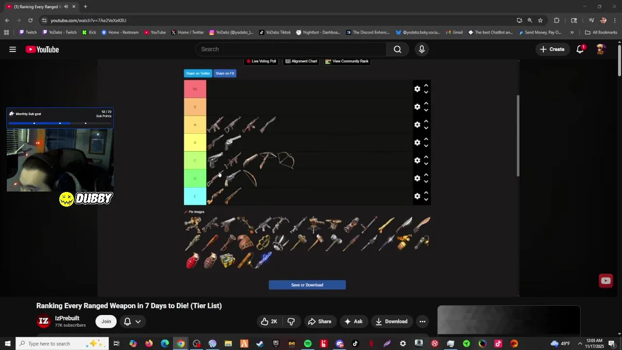This screenshot has width=622, height=350.
Task: Open Chrome media controls icon
Action: point(591,20)
